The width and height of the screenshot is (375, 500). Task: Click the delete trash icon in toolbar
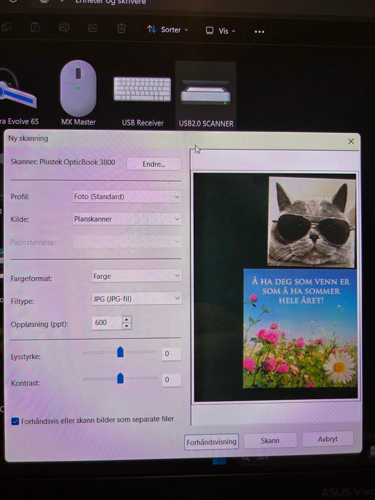click(x=121, y=28)
